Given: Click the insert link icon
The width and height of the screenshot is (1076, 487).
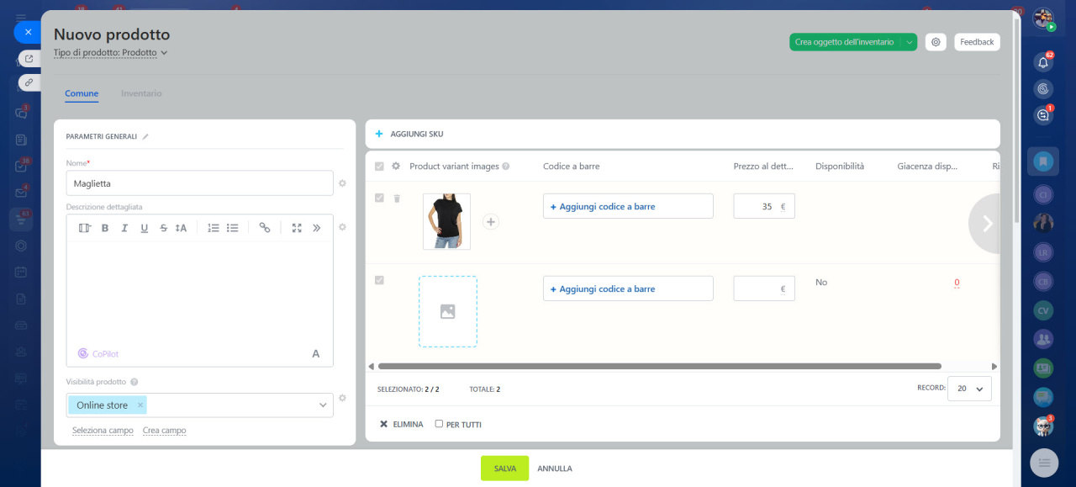Looking at the screenshot, I should tap(265, 228).
